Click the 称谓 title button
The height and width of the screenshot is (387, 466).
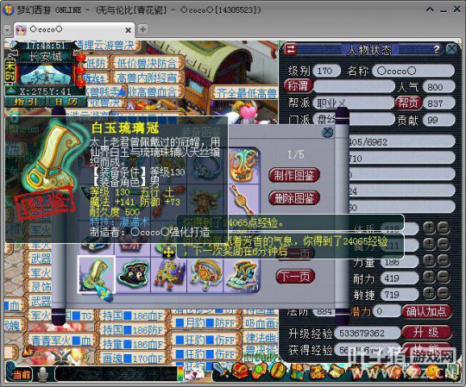[x=299, y=86]
